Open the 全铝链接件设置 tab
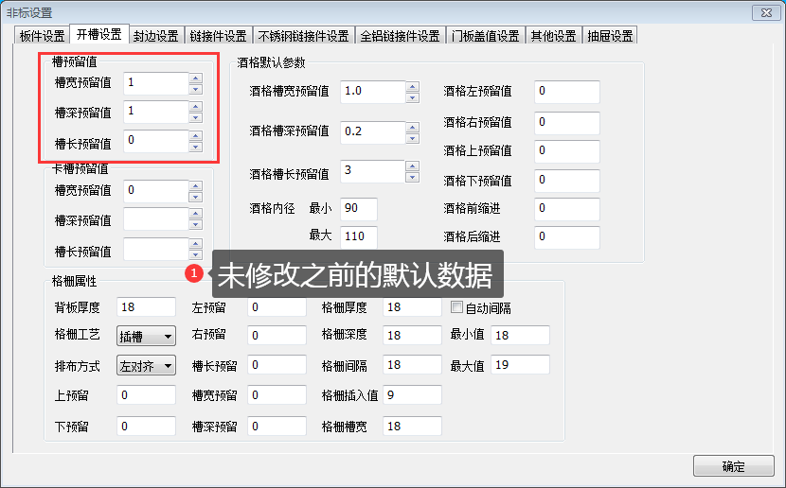 (x=400, y=36)
